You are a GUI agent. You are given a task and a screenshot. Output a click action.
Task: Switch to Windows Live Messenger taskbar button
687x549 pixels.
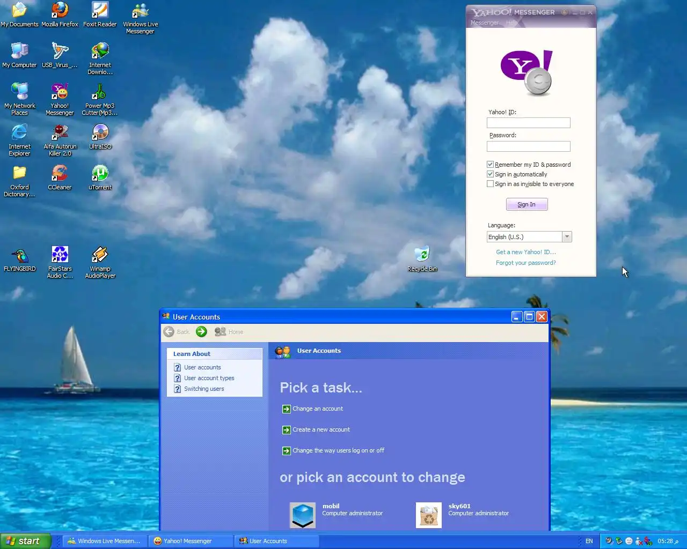pos(104,541)
